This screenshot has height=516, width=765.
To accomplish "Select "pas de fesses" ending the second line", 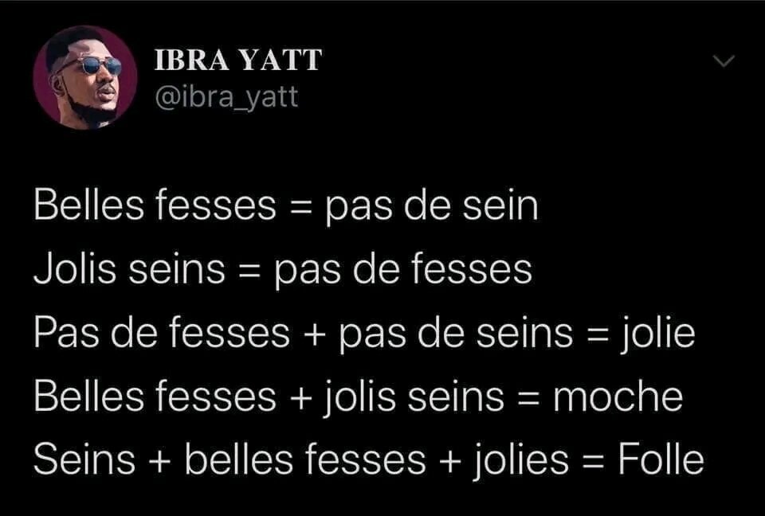I will tap(402, 270).
